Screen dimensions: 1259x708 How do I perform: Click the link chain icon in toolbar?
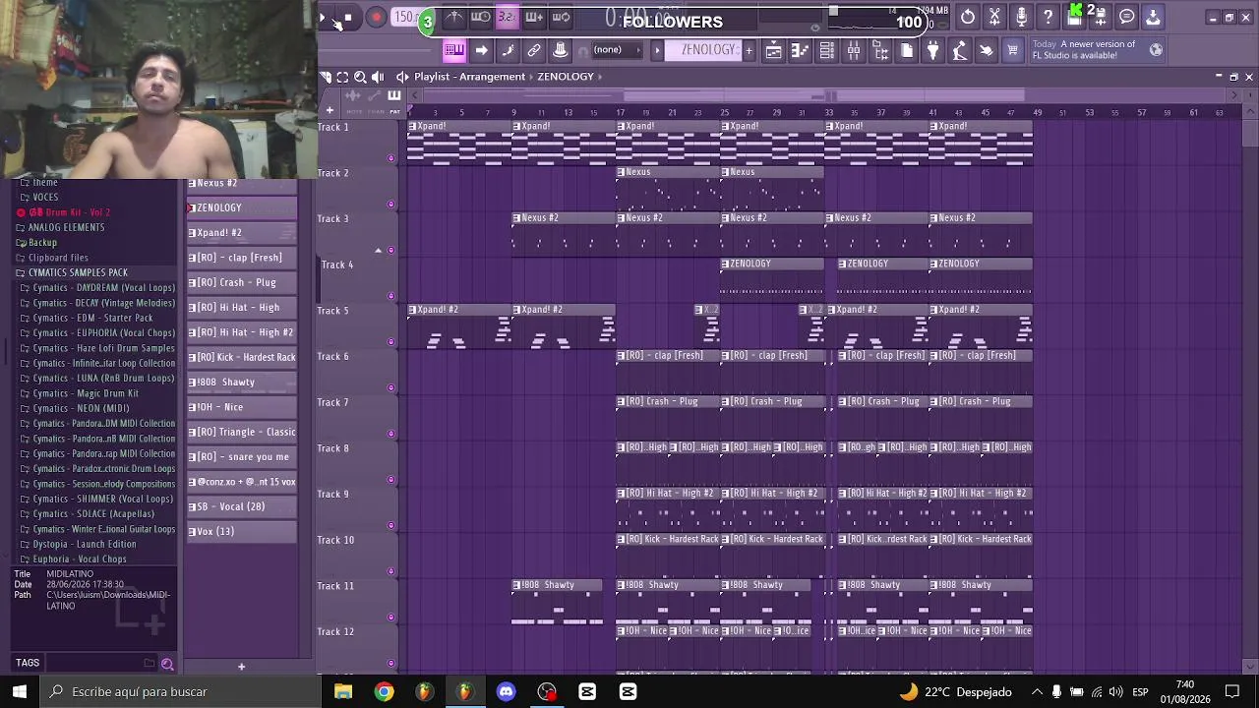coord(534,50)
